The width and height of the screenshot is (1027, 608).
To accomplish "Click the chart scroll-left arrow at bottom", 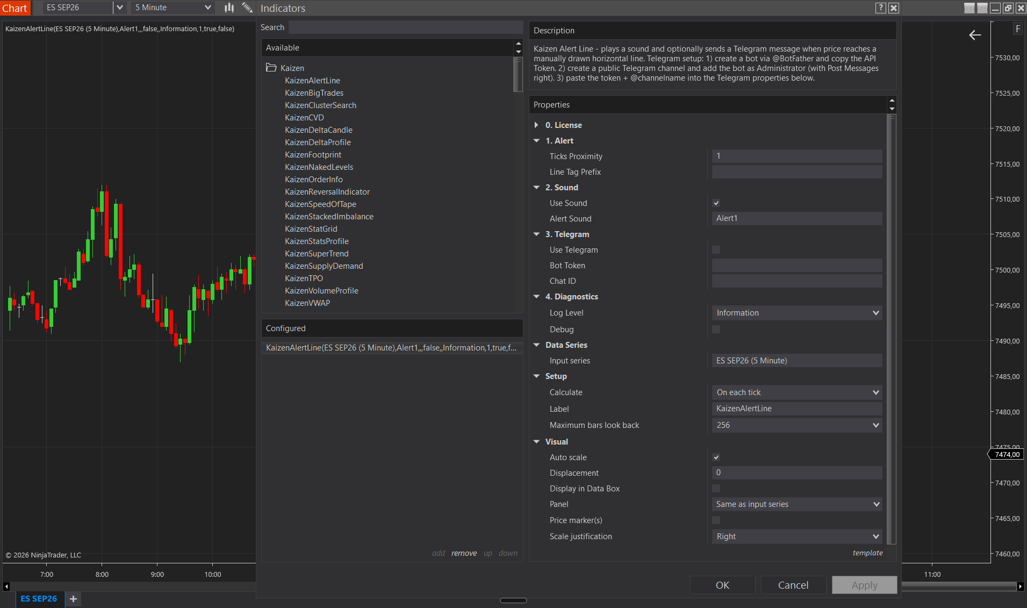I will 6,586.
